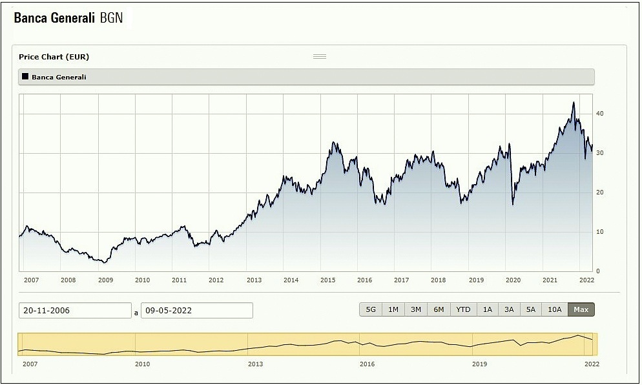Viewport: 642px width, 385px height.
Task: Click the 10 price axis label
Action: tap(600, 232)
